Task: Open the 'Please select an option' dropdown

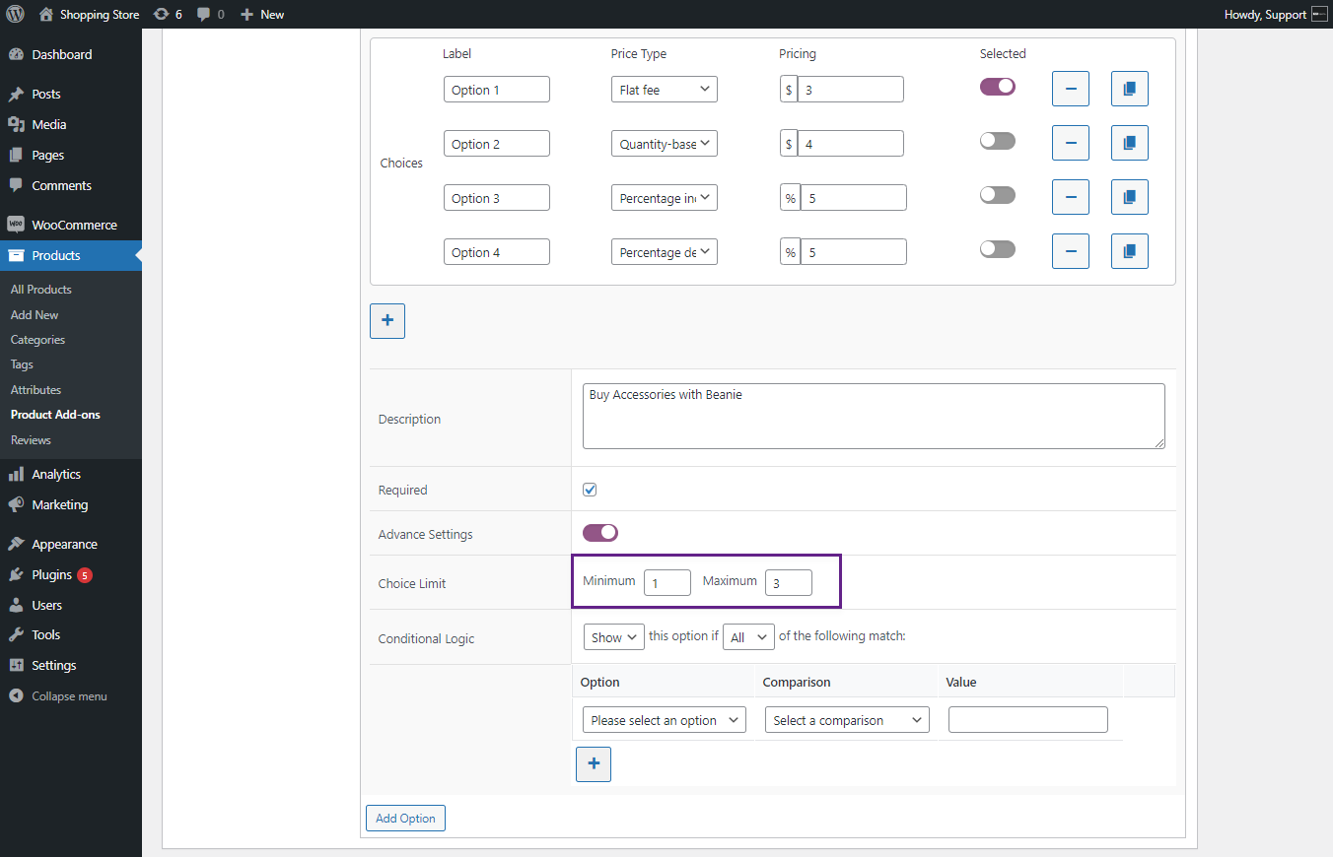Action: click(x=665, y=720)
